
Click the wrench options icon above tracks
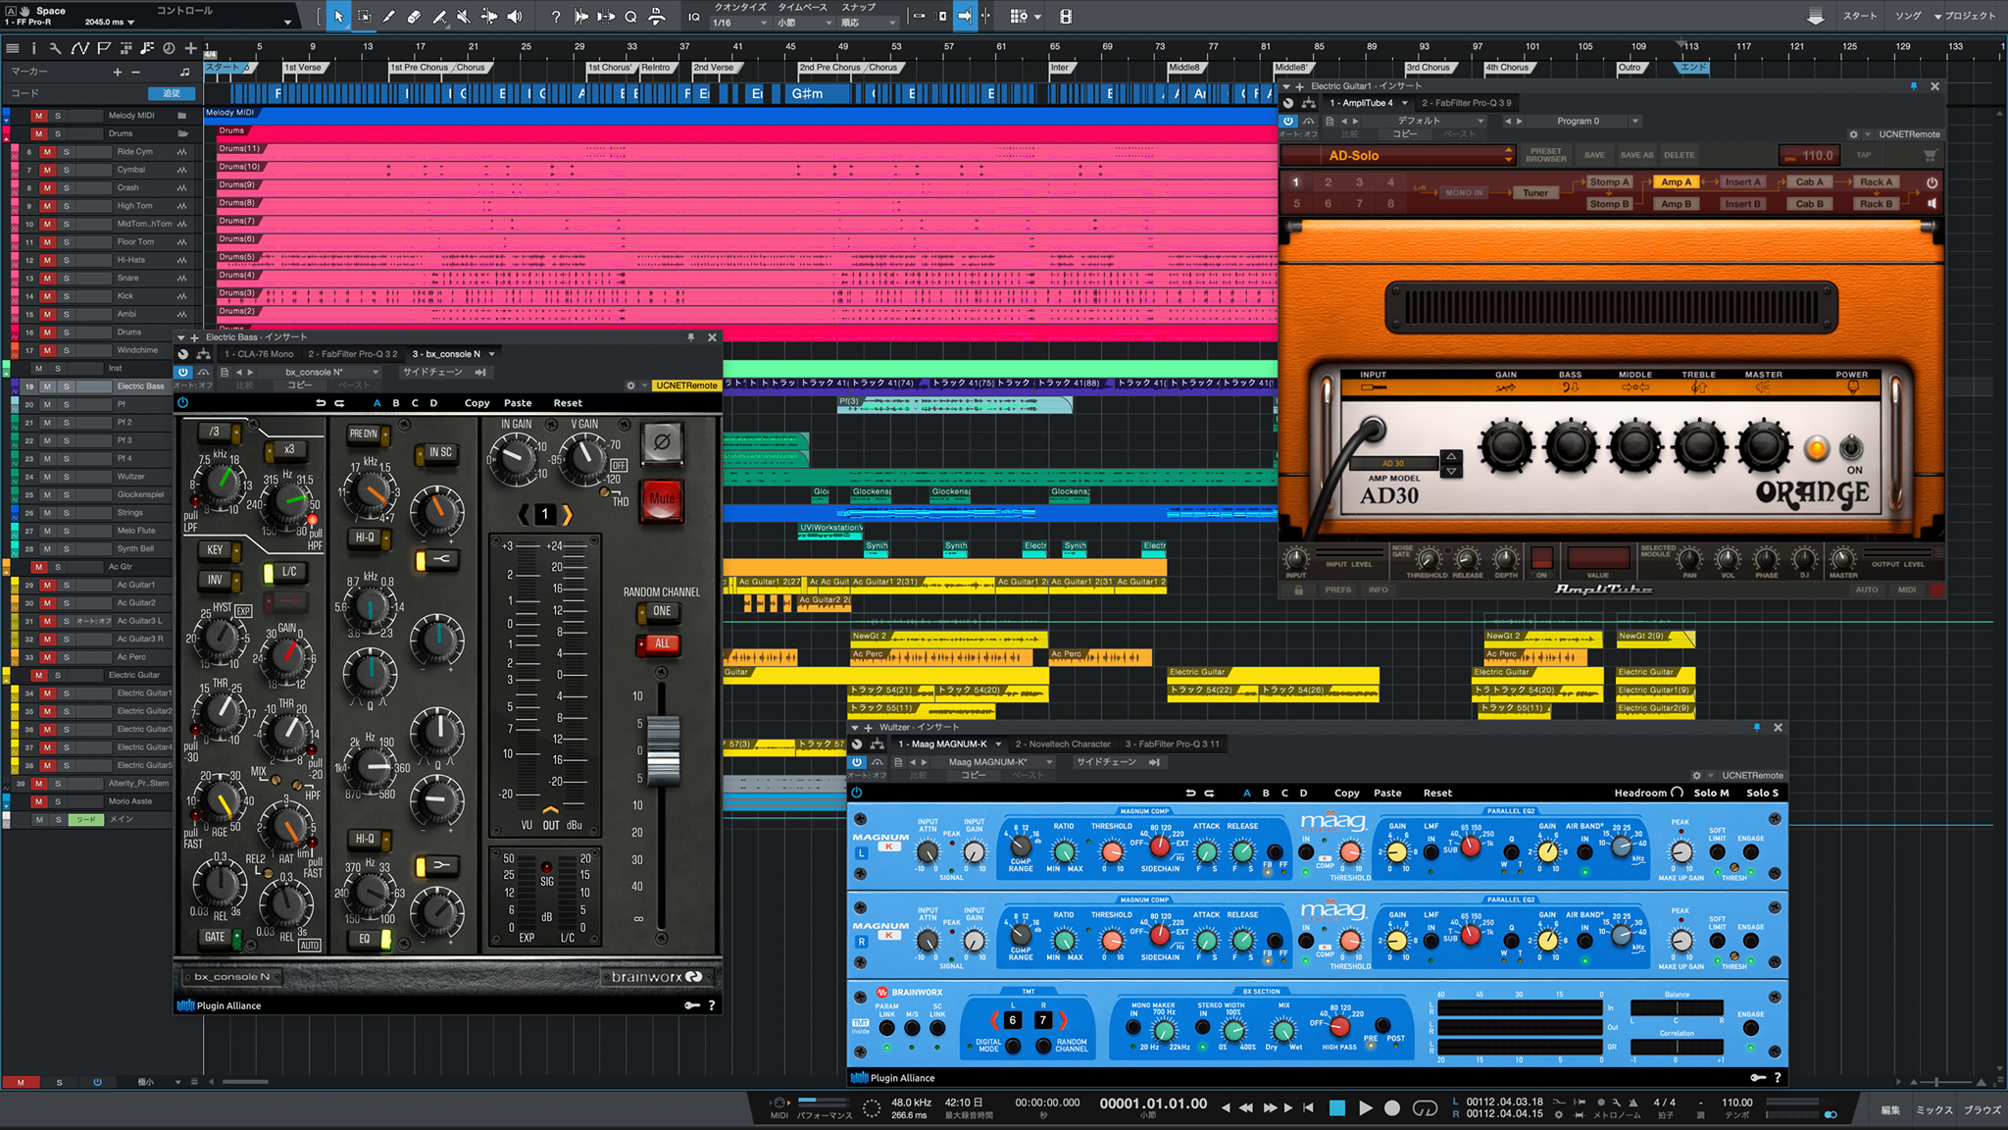click(x=55, y=48)
